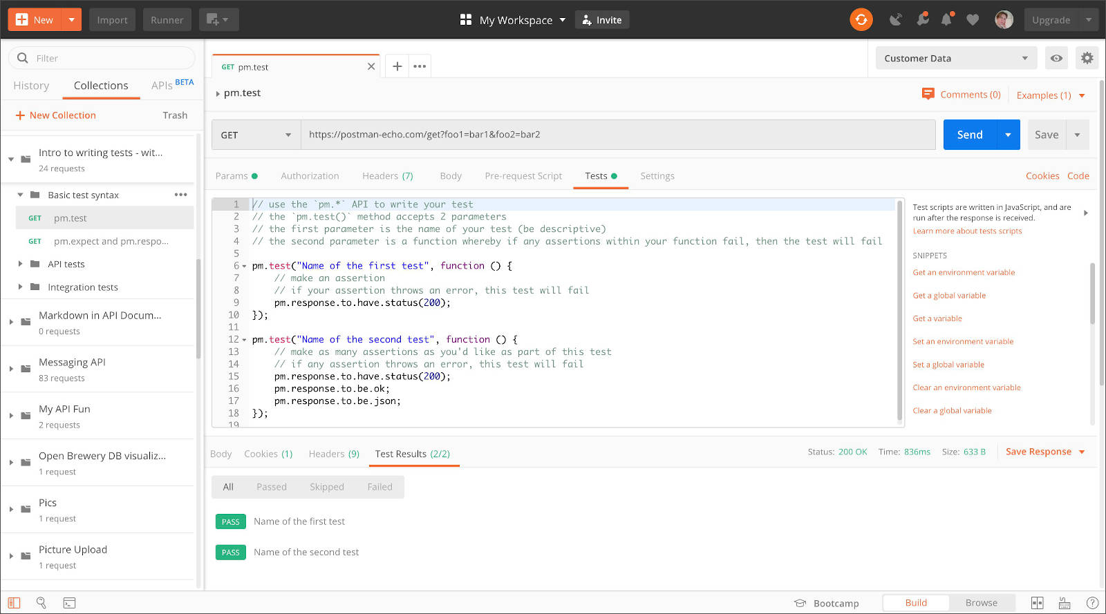Filter test results by Passed

[272, 487]
